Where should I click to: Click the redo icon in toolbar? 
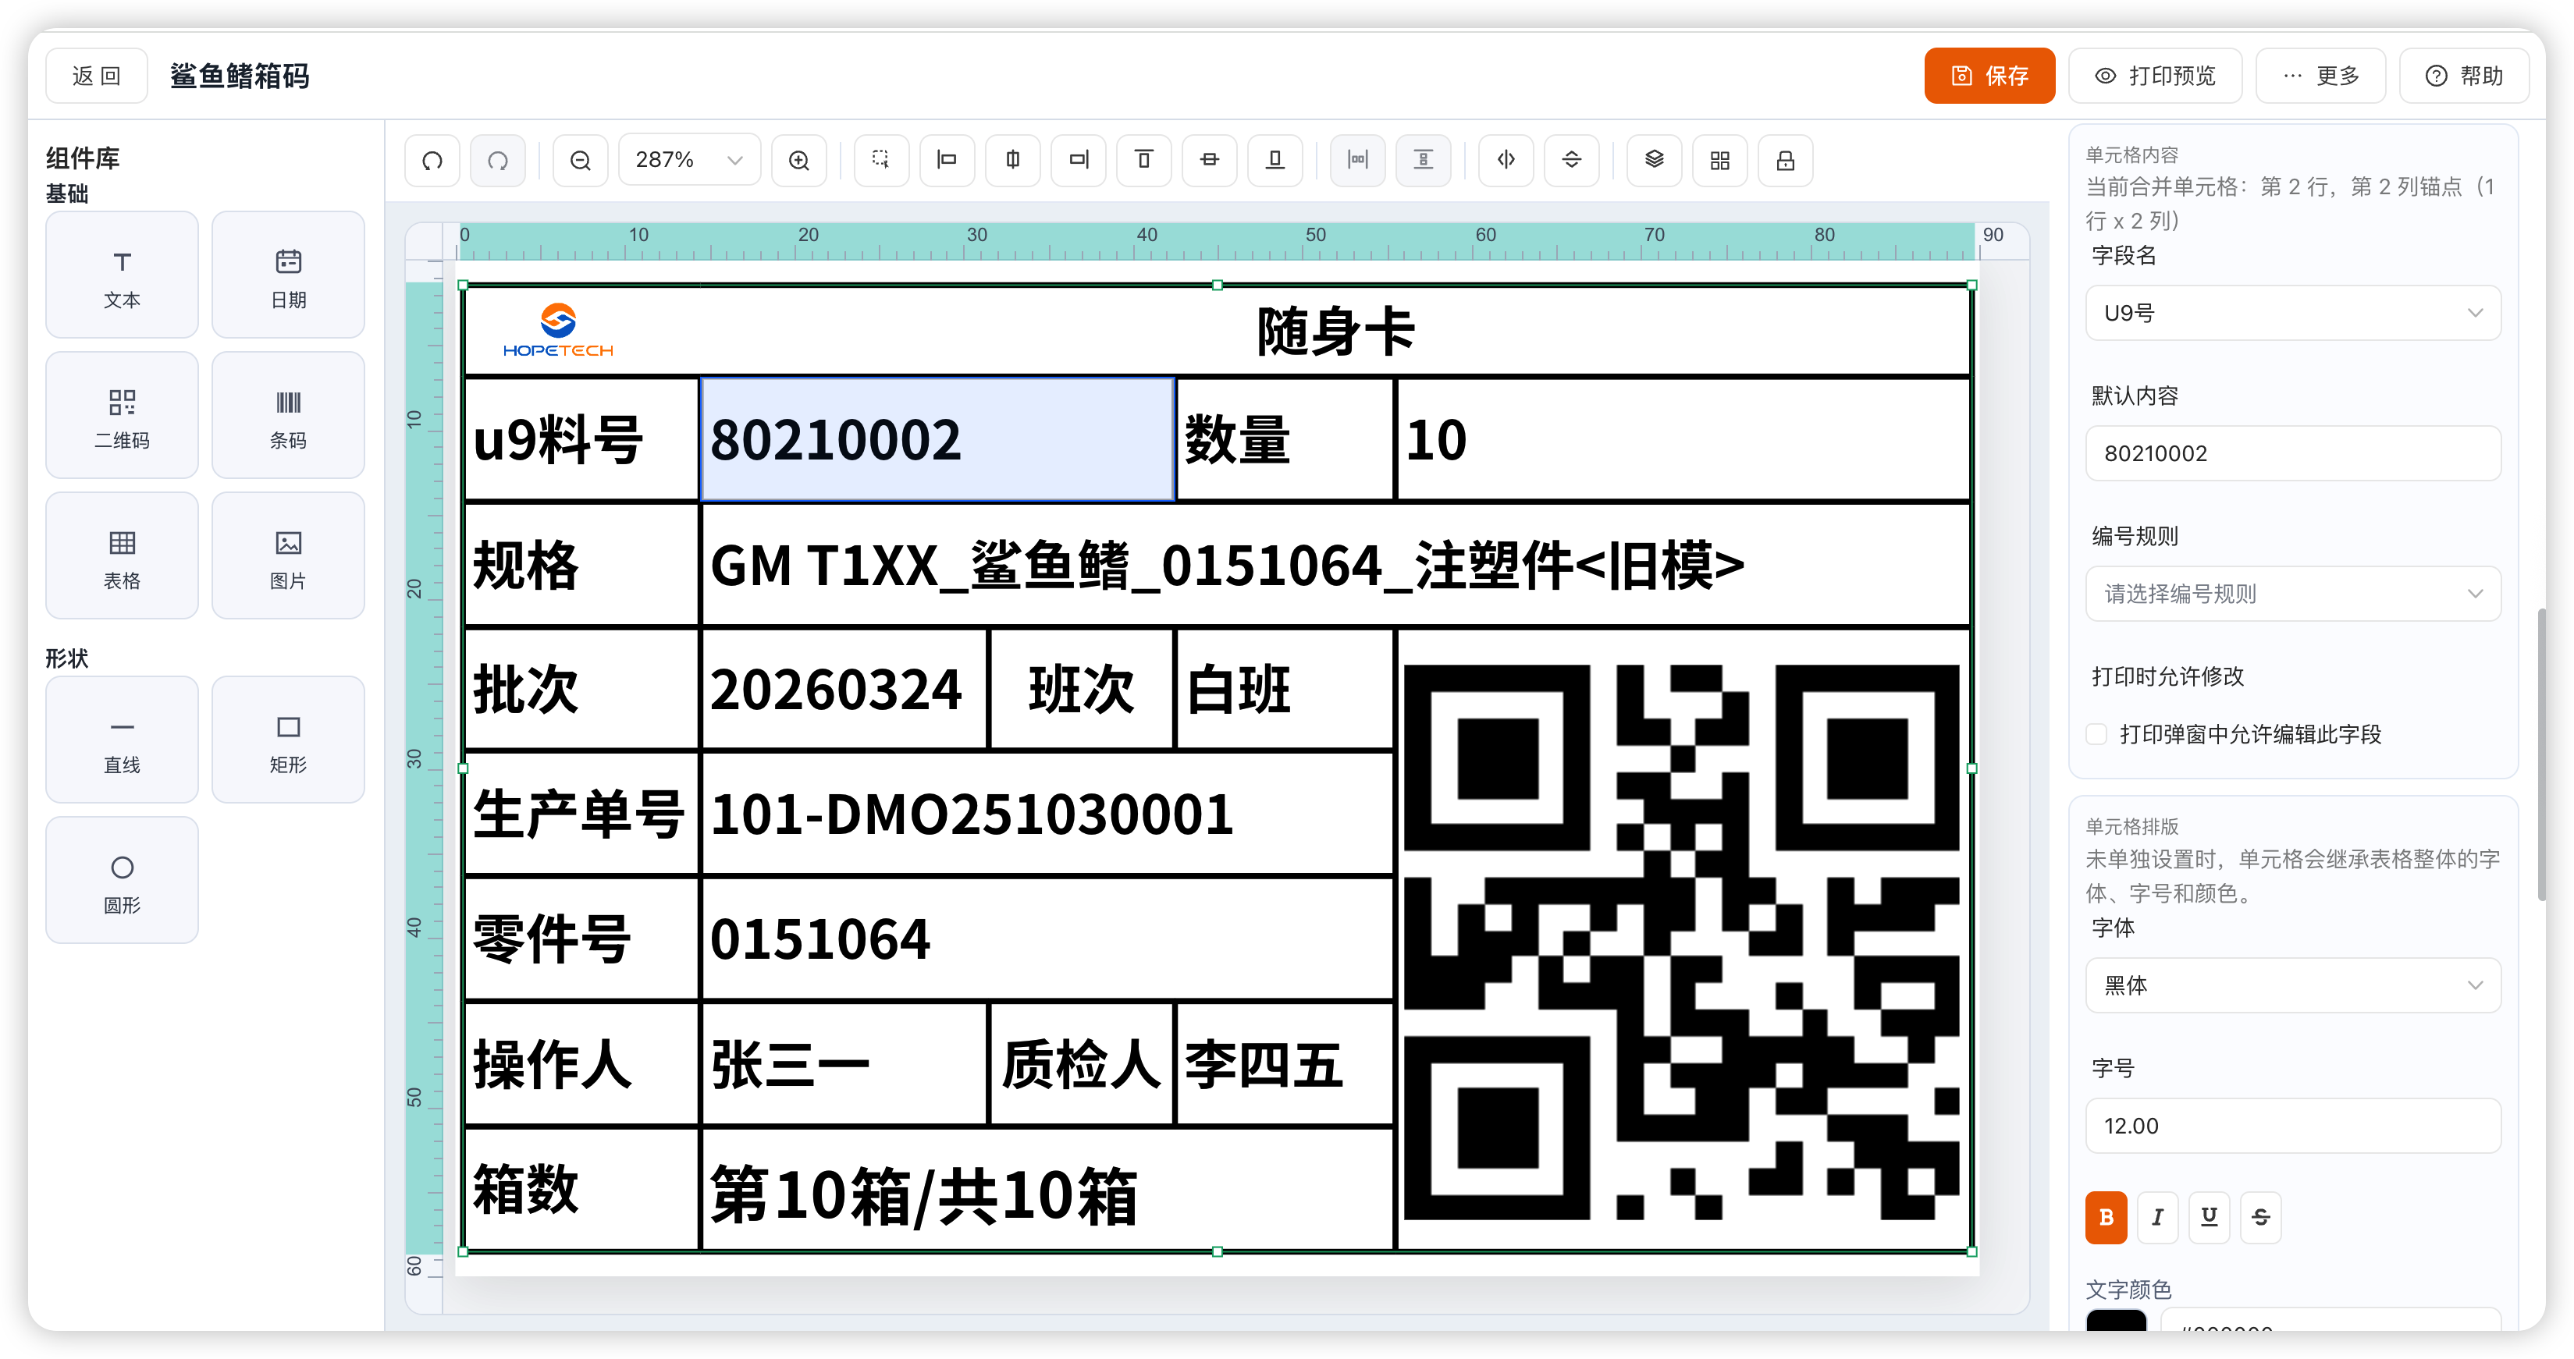pos(498,160)
